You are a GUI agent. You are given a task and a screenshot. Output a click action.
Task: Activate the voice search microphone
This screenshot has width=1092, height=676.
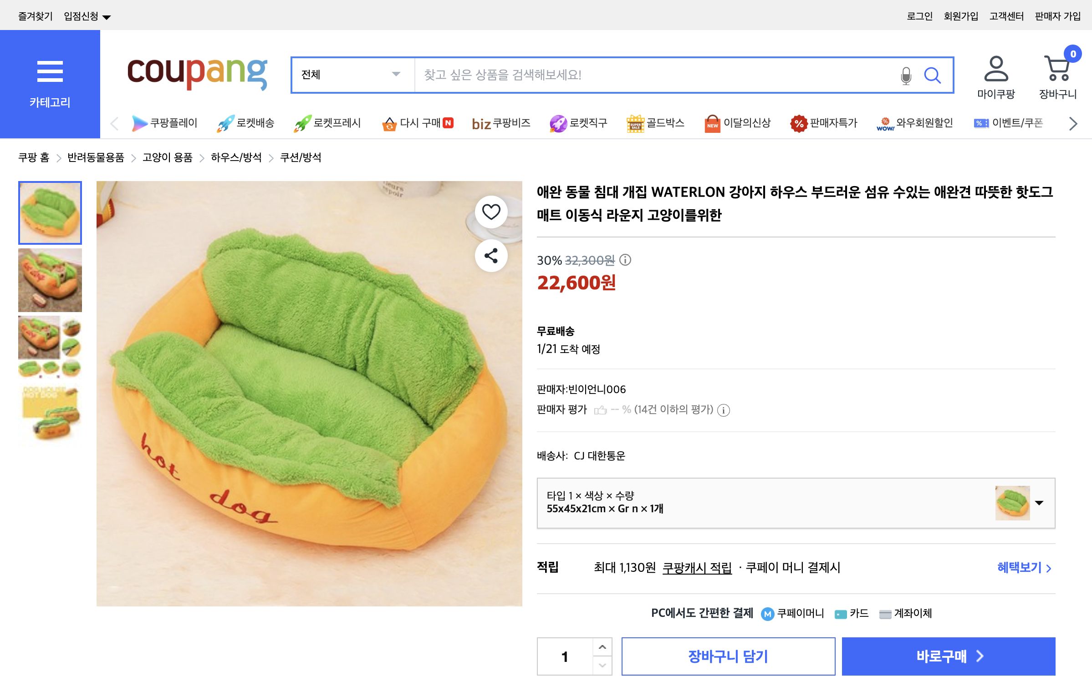tap(905, 75)
